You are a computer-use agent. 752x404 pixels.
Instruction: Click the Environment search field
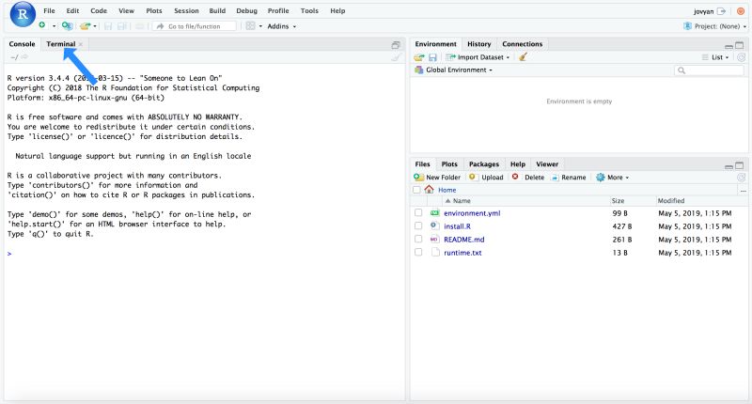[709, 70]
